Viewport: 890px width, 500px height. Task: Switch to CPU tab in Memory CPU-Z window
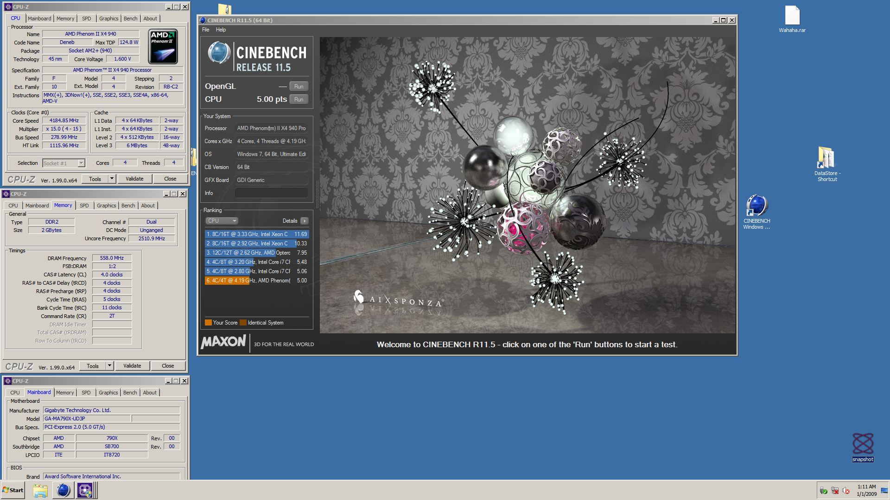click(13, 206)
